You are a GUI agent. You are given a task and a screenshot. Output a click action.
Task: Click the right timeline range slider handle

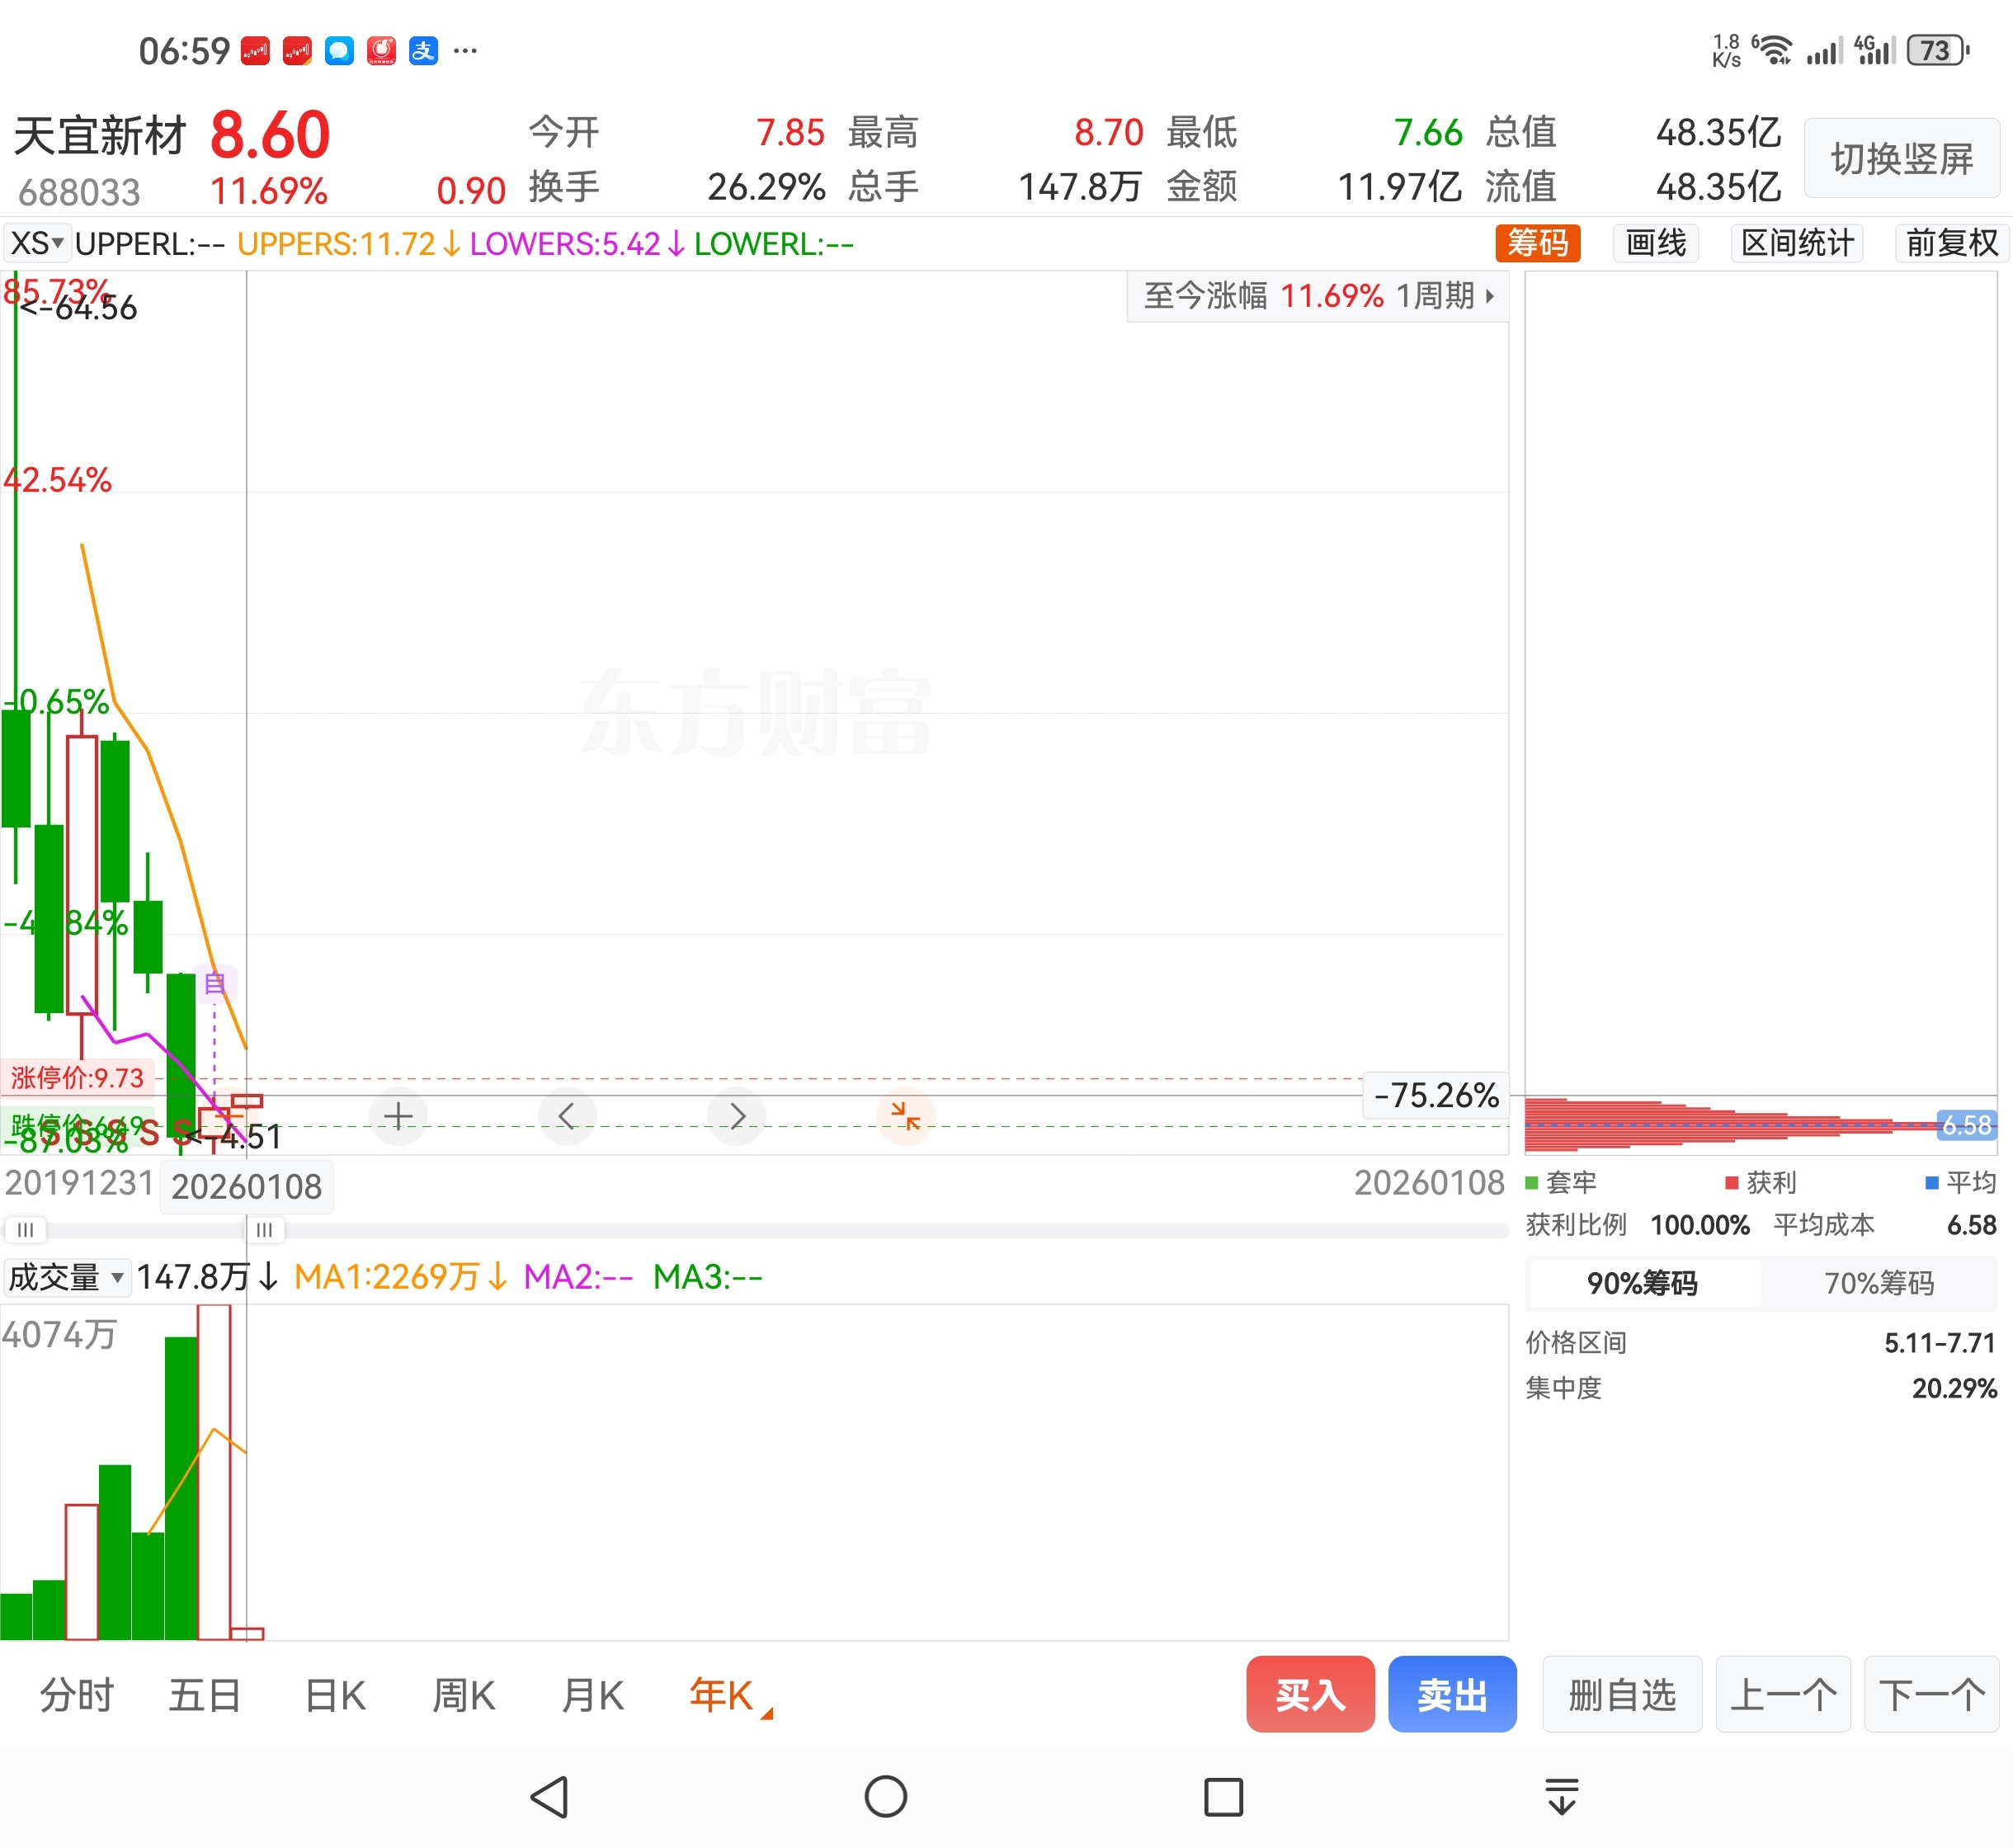(x=264, y=1229)
